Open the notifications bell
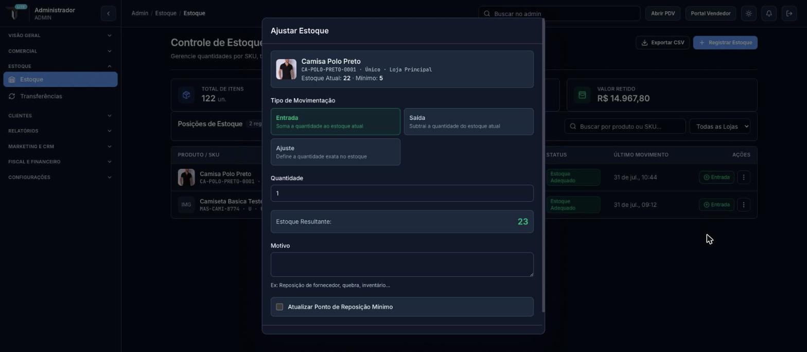The height and width of the screenshot is (352, 807). pyautogui.click(x=769, y=13)
